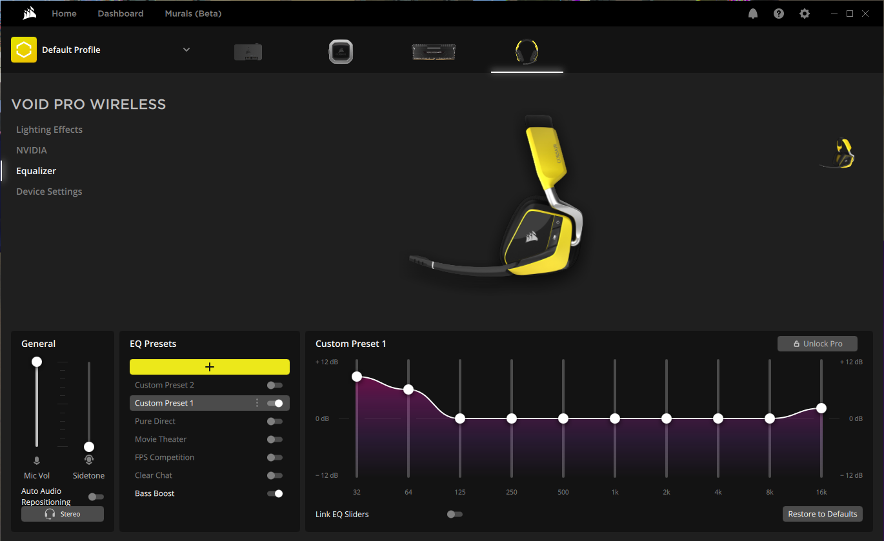The image size is (884, 541).
Task: Select the CPU cooler device icon
Action: (x=341, y=52)
